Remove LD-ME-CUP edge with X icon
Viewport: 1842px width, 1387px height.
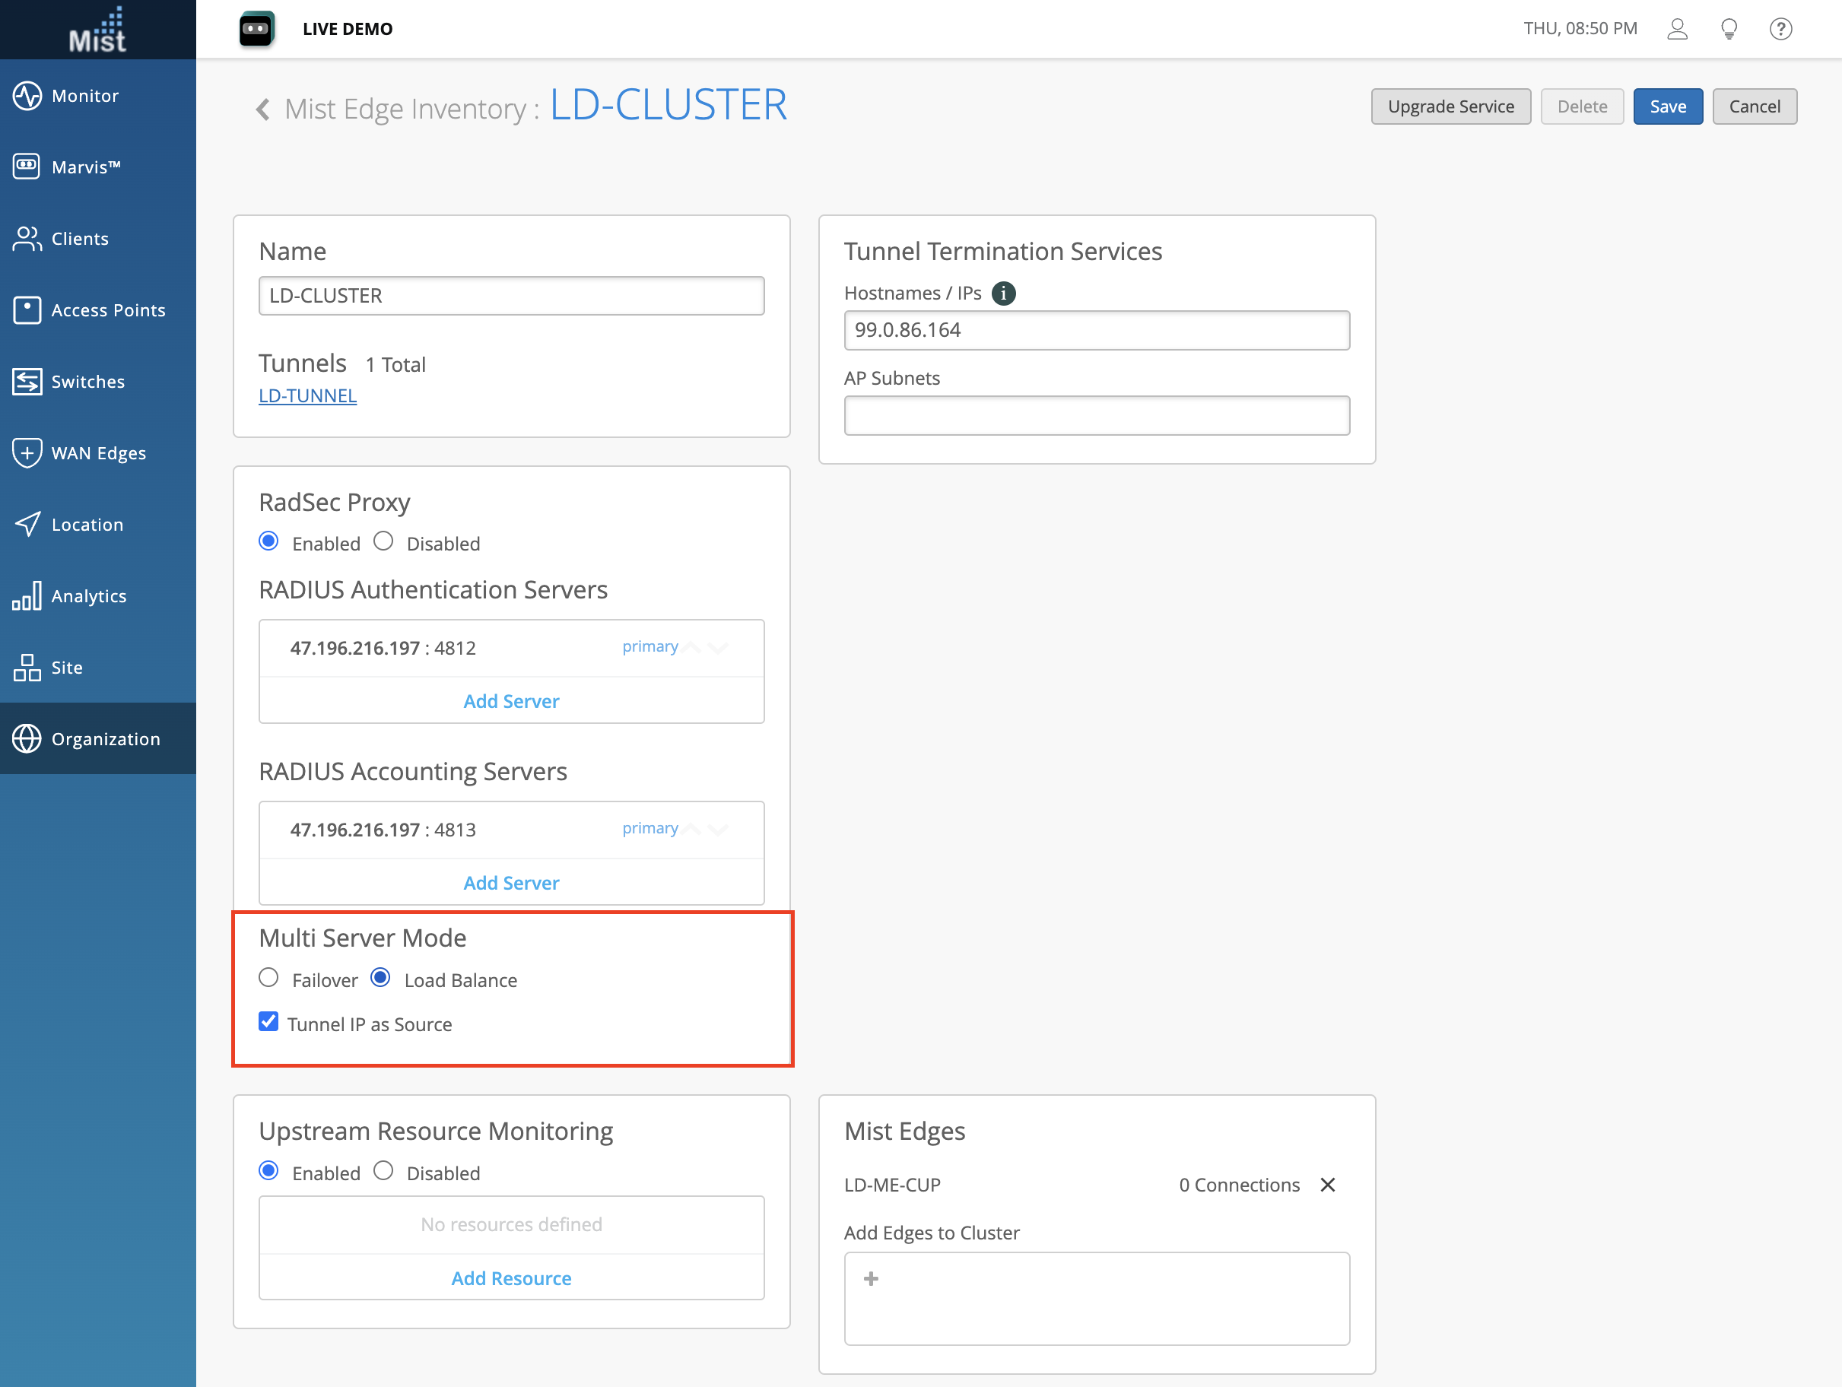point(1327,1185)
